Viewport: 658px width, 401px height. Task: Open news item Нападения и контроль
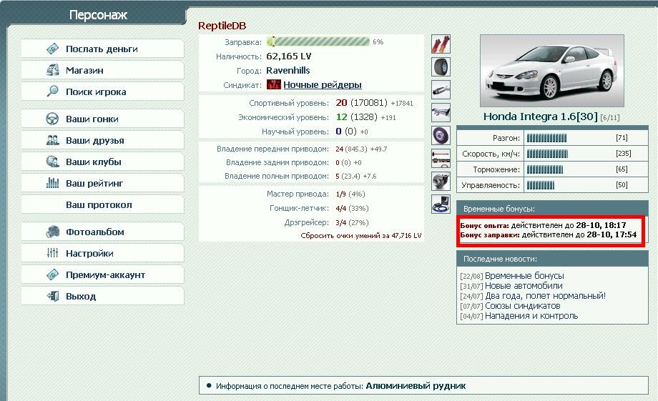pyautogui.click(x=531, y=316)
